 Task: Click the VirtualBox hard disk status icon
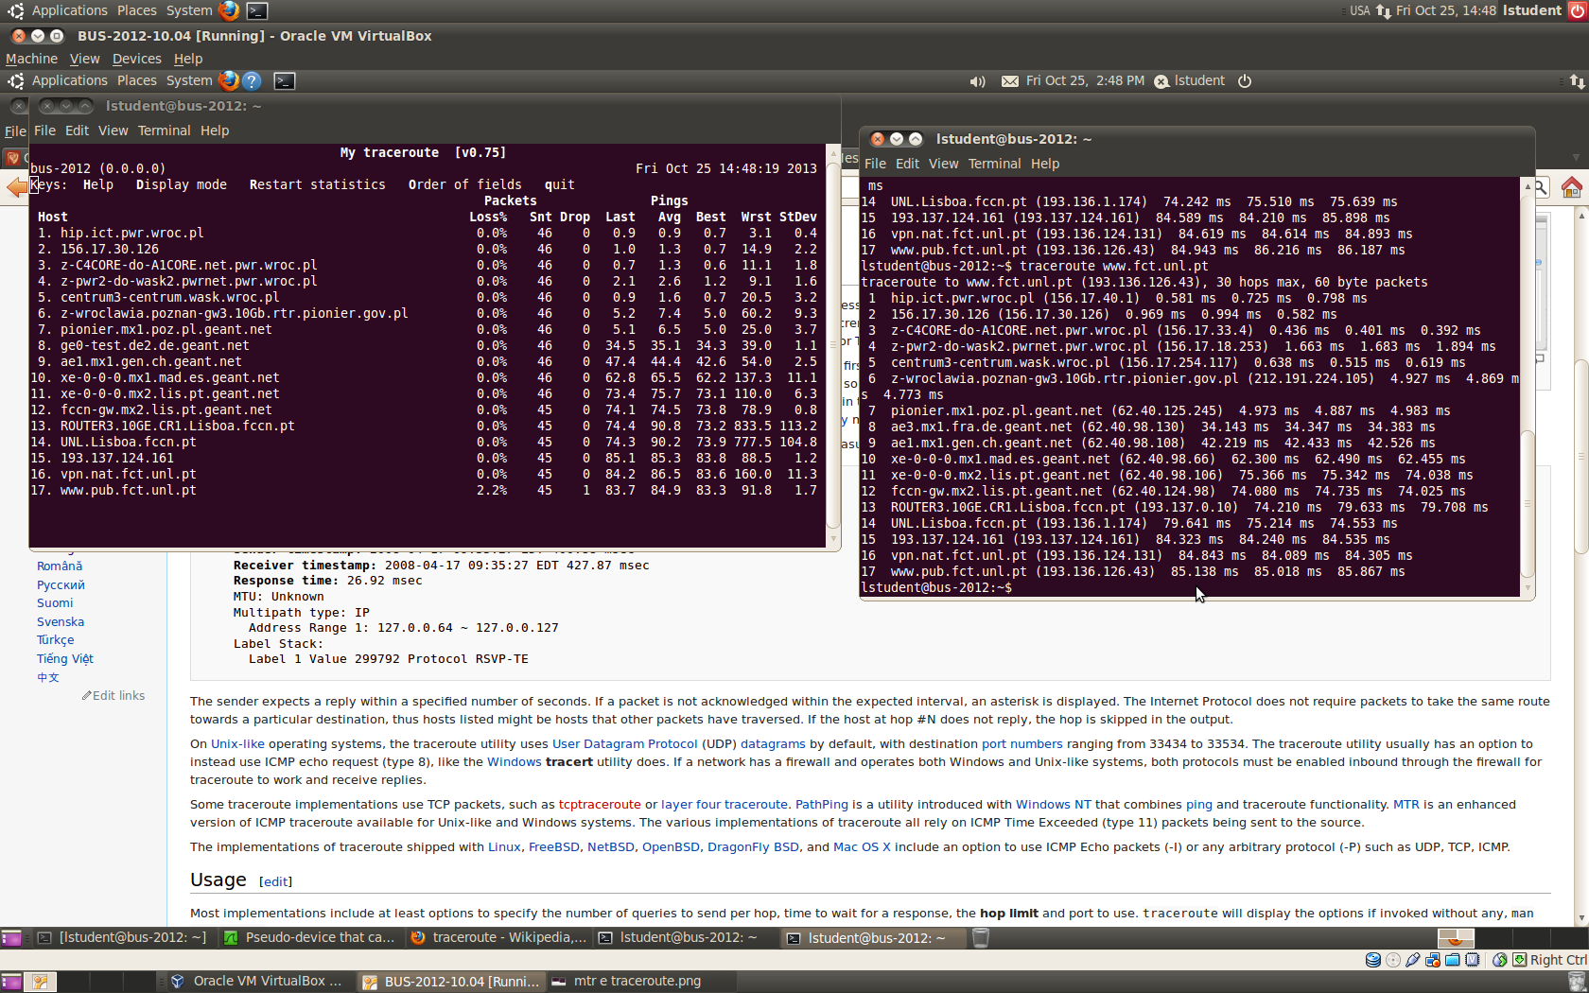pos(1373,960)
